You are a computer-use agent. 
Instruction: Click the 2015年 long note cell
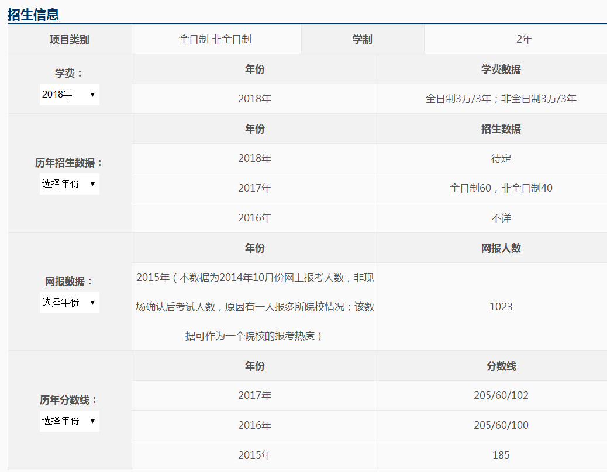click(x=254, y=306)
